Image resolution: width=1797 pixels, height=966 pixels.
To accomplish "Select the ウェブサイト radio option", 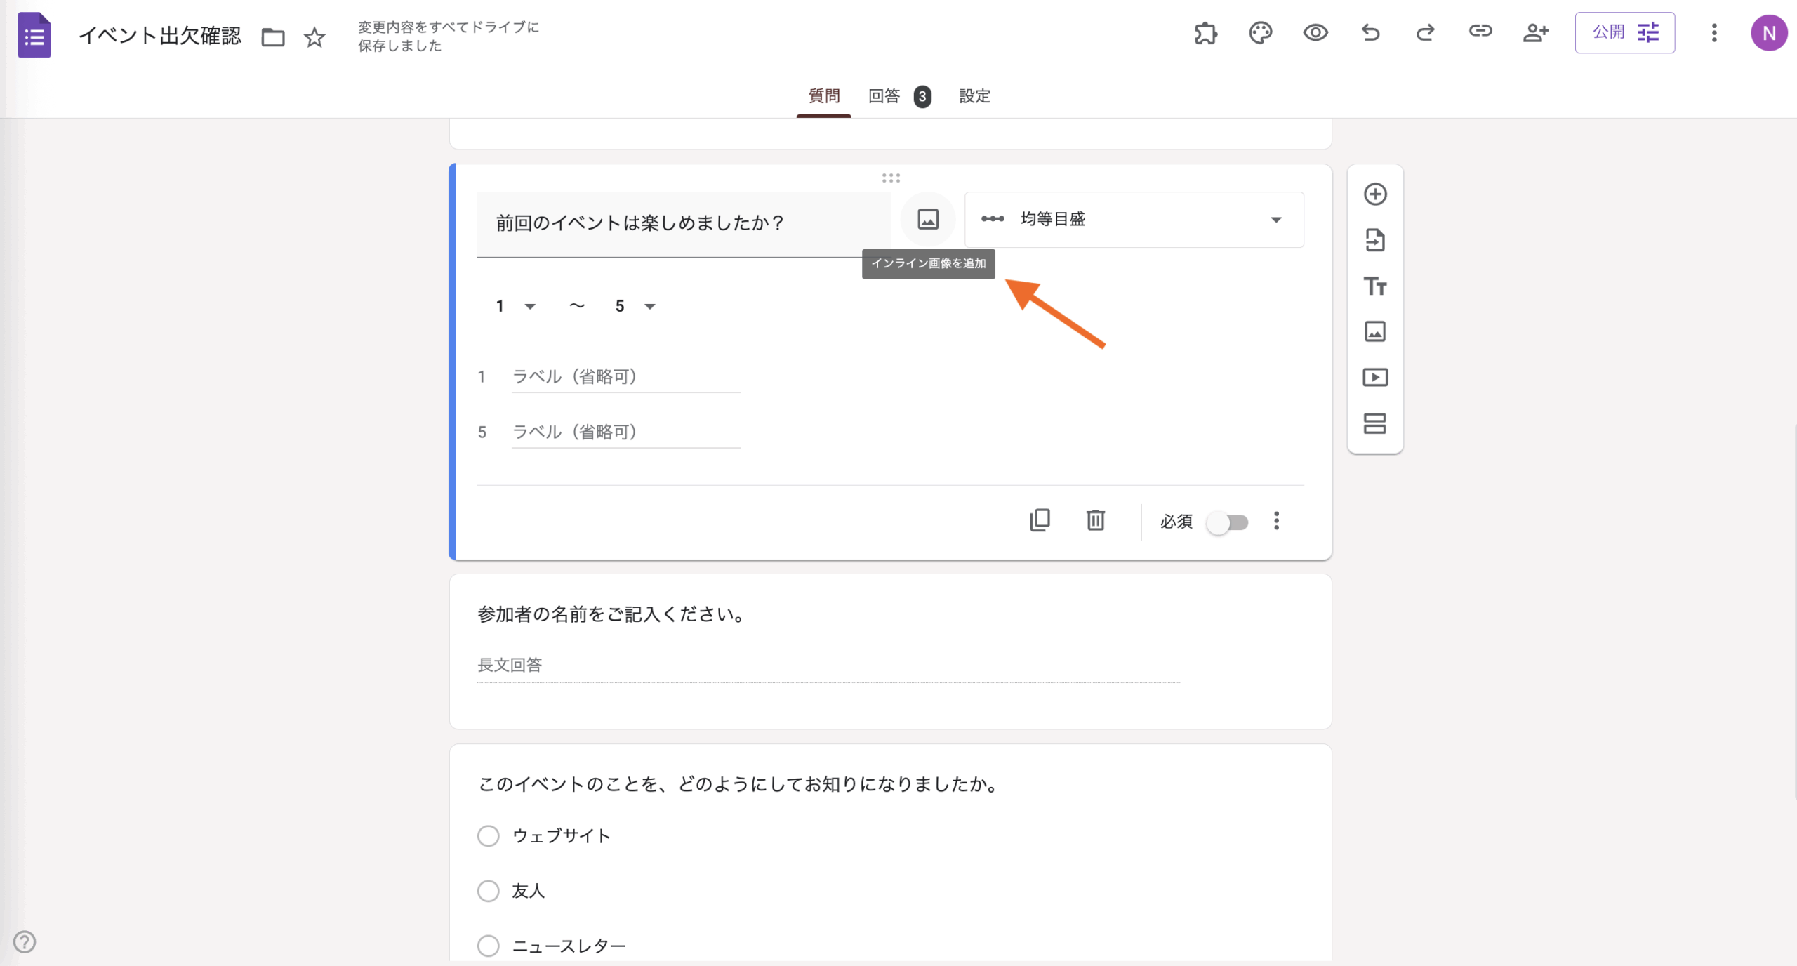I will tap(489, 835).
